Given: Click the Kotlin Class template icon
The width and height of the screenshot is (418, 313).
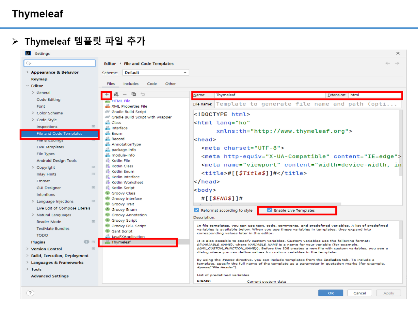Looking at the screenshot, I should (107, 166).
